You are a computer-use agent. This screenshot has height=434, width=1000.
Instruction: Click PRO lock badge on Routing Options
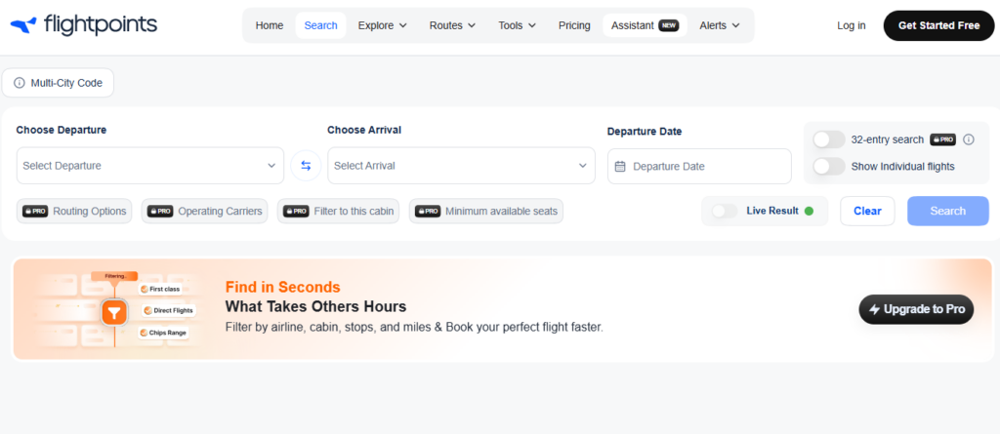click(35, 211)
